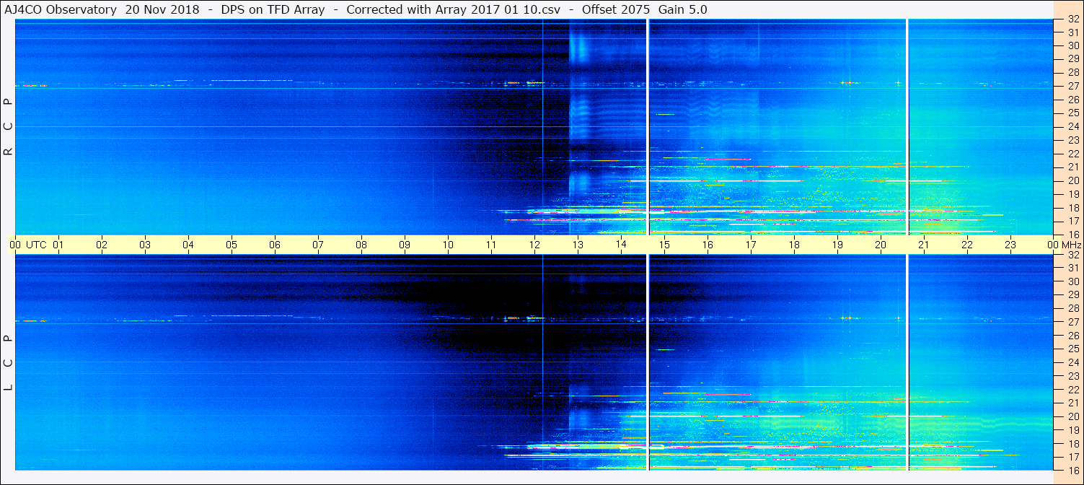Select the 22 MHz tick label, LCP panel
The image size is (1084, 485).
click(x=1072, y=389)
